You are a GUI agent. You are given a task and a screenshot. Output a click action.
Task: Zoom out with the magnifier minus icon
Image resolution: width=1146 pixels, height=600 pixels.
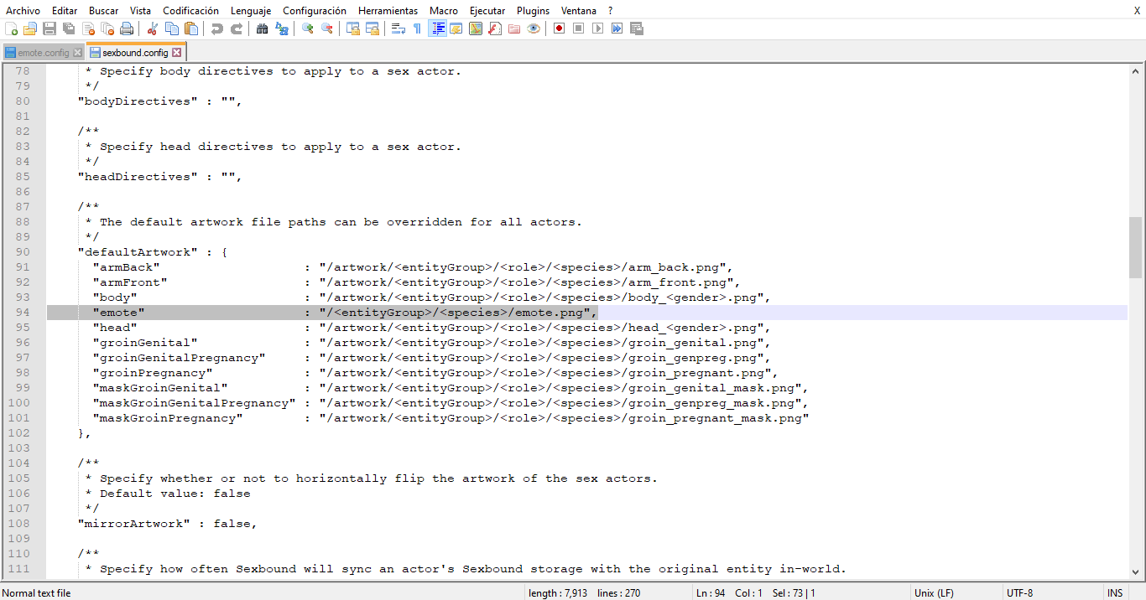pos(327,28)
